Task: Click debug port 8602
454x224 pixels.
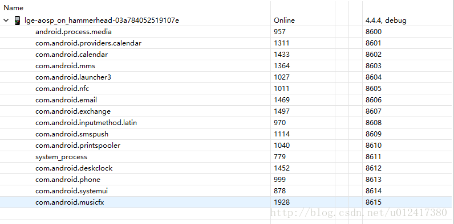Action: [374, 55]
